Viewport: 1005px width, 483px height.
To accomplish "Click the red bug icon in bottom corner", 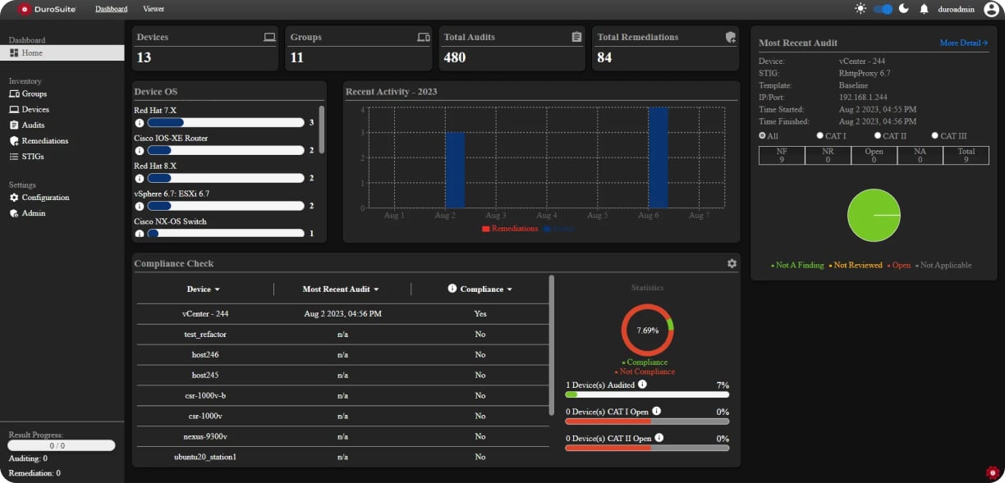I will [993, 472].
